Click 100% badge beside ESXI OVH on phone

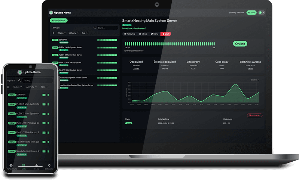coord(12,95)
